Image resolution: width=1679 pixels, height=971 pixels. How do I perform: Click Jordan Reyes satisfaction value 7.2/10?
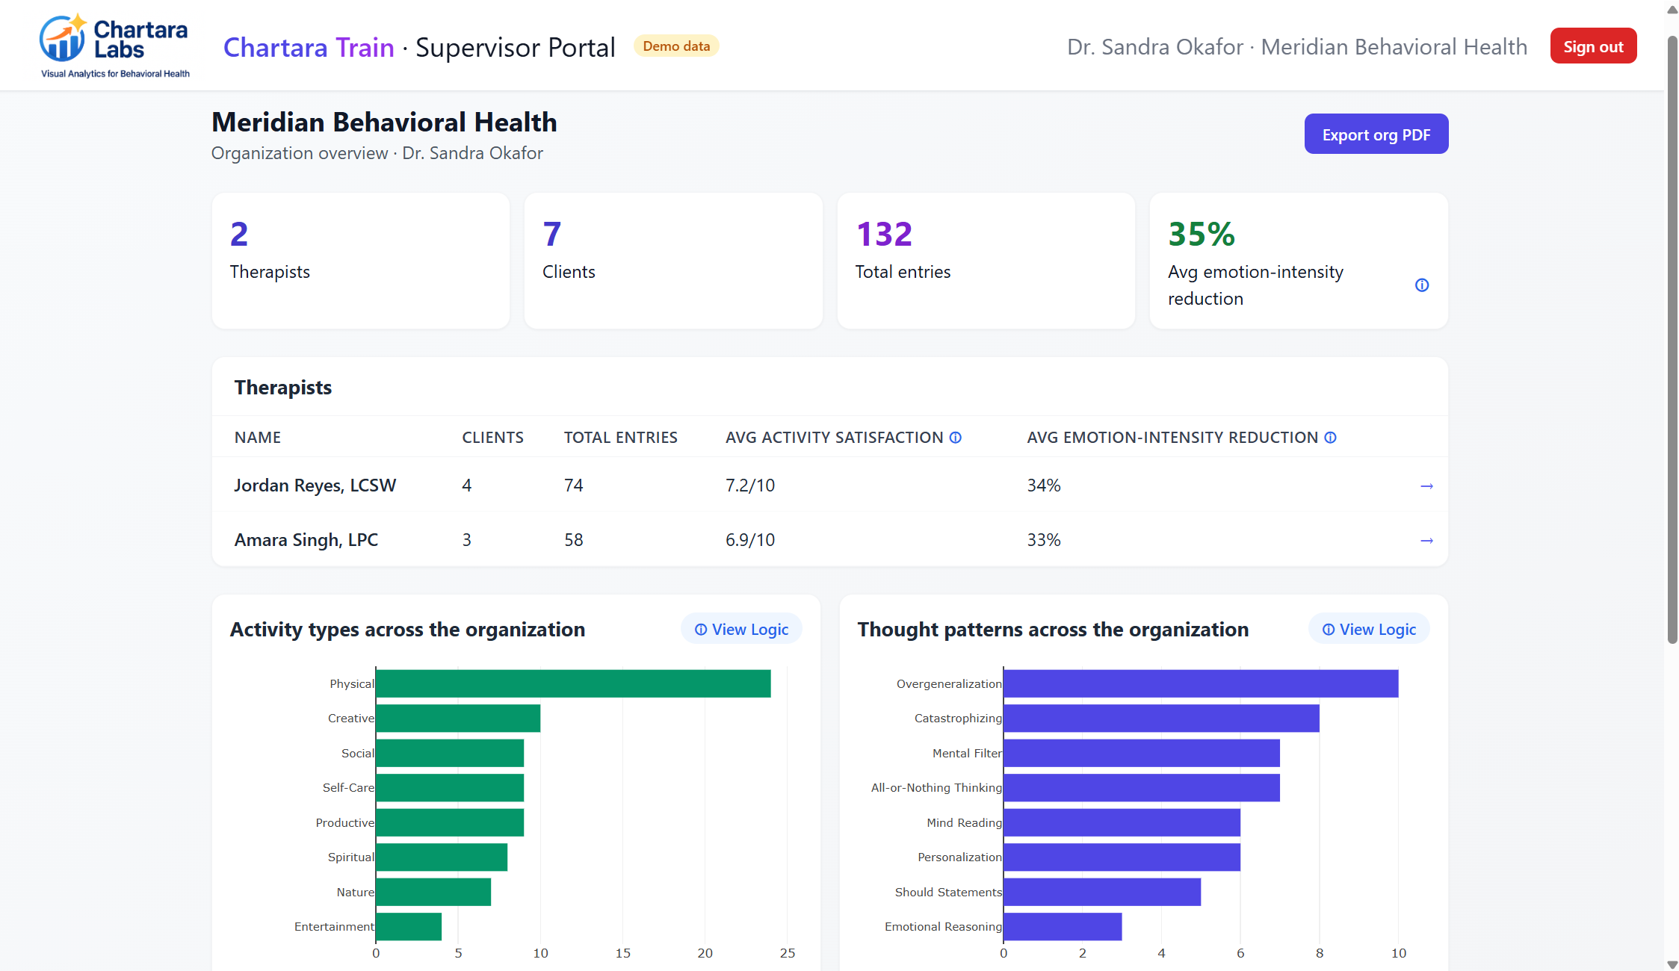tap(750, 485)
